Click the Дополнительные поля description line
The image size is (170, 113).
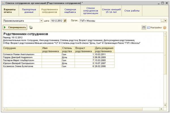pos(69,40)
